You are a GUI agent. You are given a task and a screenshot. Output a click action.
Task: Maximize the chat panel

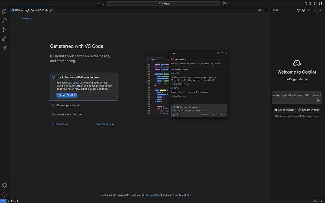(x=316, y=10)
